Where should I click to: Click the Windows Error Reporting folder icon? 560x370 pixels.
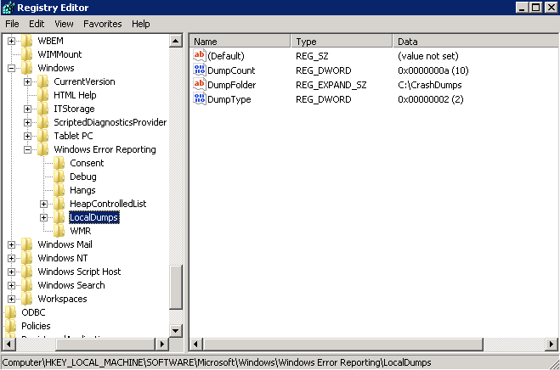(43, 150)
